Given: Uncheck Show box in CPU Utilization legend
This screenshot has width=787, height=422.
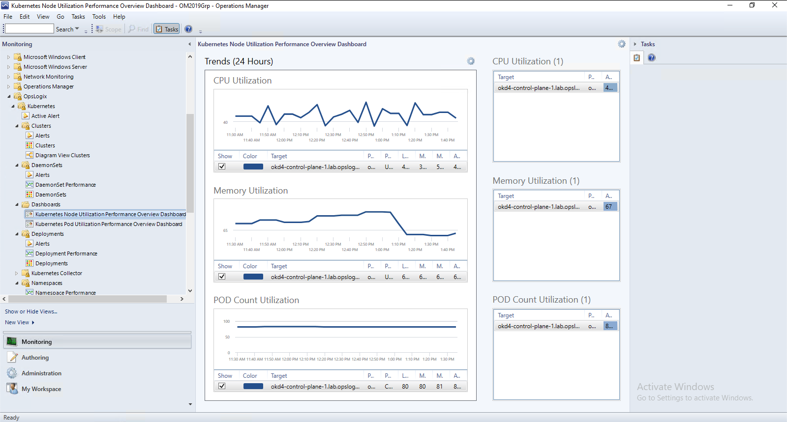Looking at the screenshot, I should tap(222, 167).
